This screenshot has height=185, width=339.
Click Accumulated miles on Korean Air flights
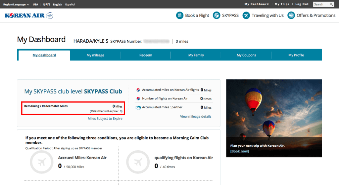tap(170, 90)
